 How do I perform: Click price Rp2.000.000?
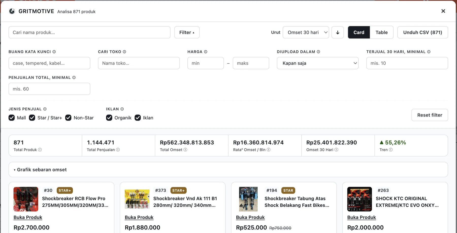tap(365, 227)
